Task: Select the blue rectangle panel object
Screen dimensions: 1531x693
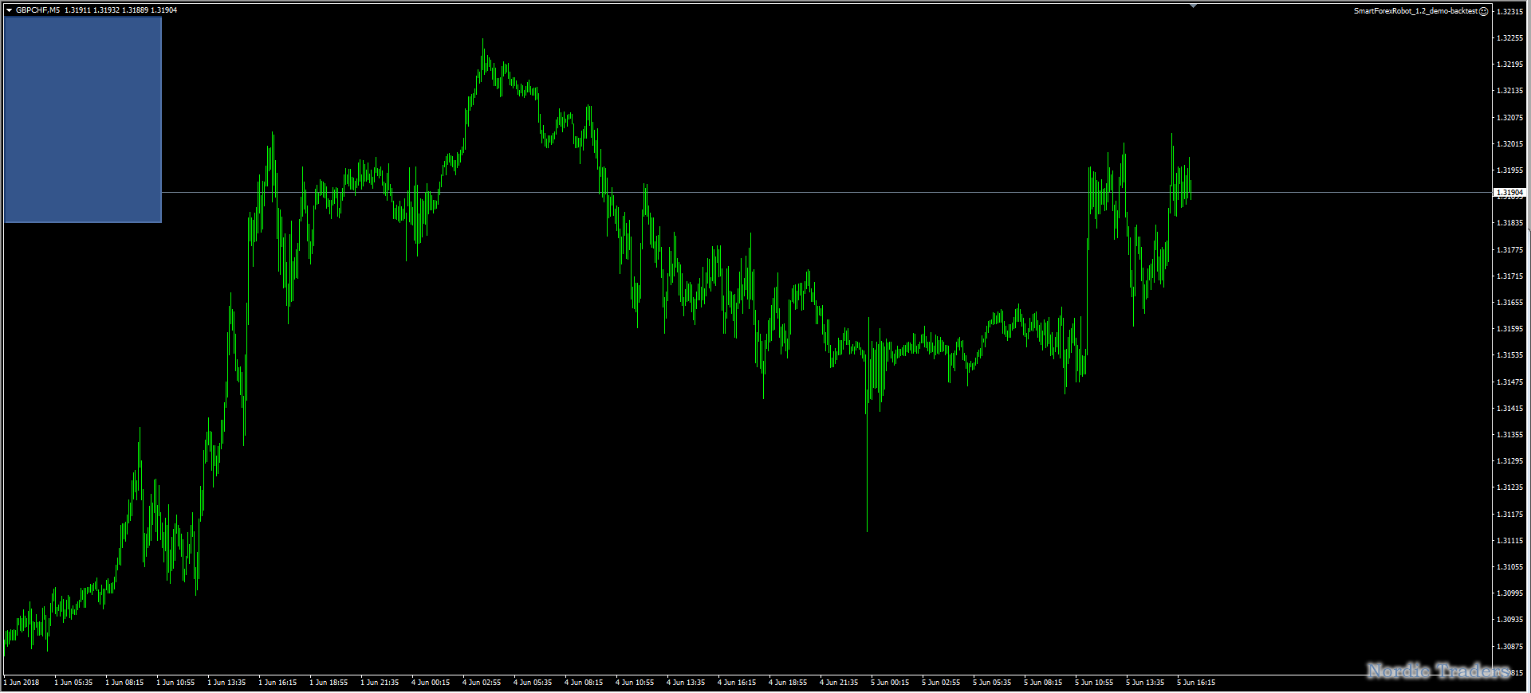Action: 83,119
